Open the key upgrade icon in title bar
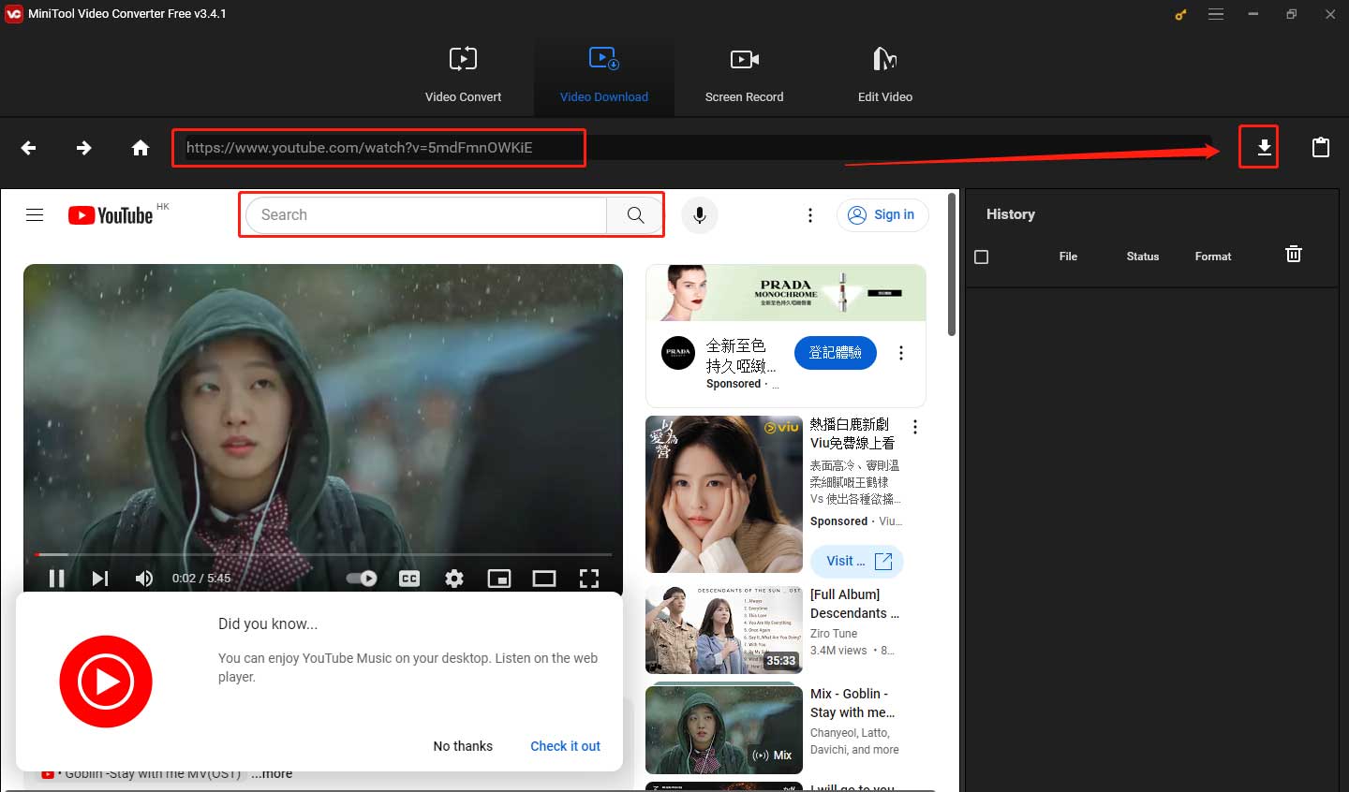This screenshot has width=1349, height=792. [x=1180, y=14]
